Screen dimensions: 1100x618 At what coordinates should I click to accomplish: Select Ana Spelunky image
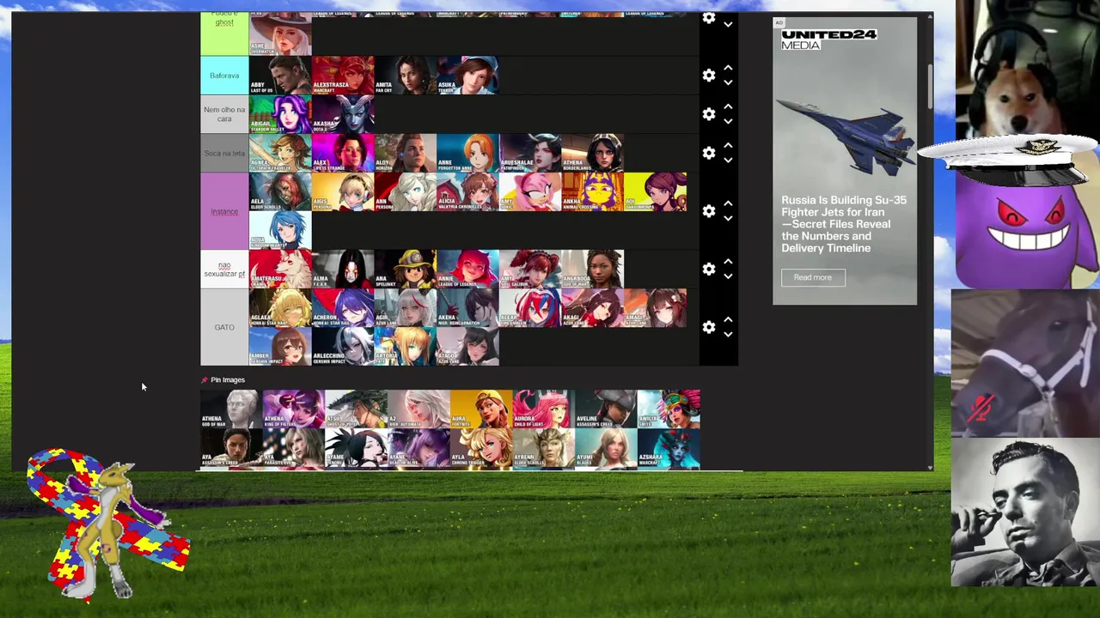tap(406, 270)
